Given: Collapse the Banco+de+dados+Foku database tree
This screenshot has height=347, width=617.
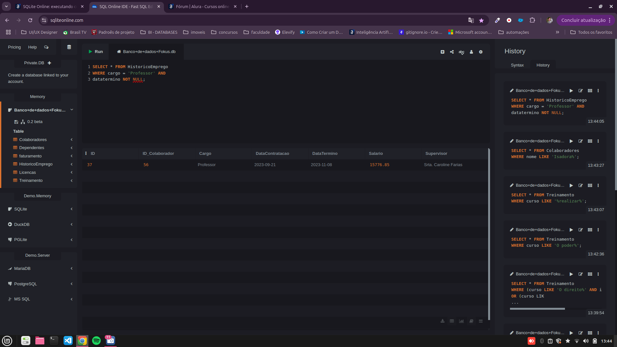Looking at the screenshot, I should [x=72, y=110].
